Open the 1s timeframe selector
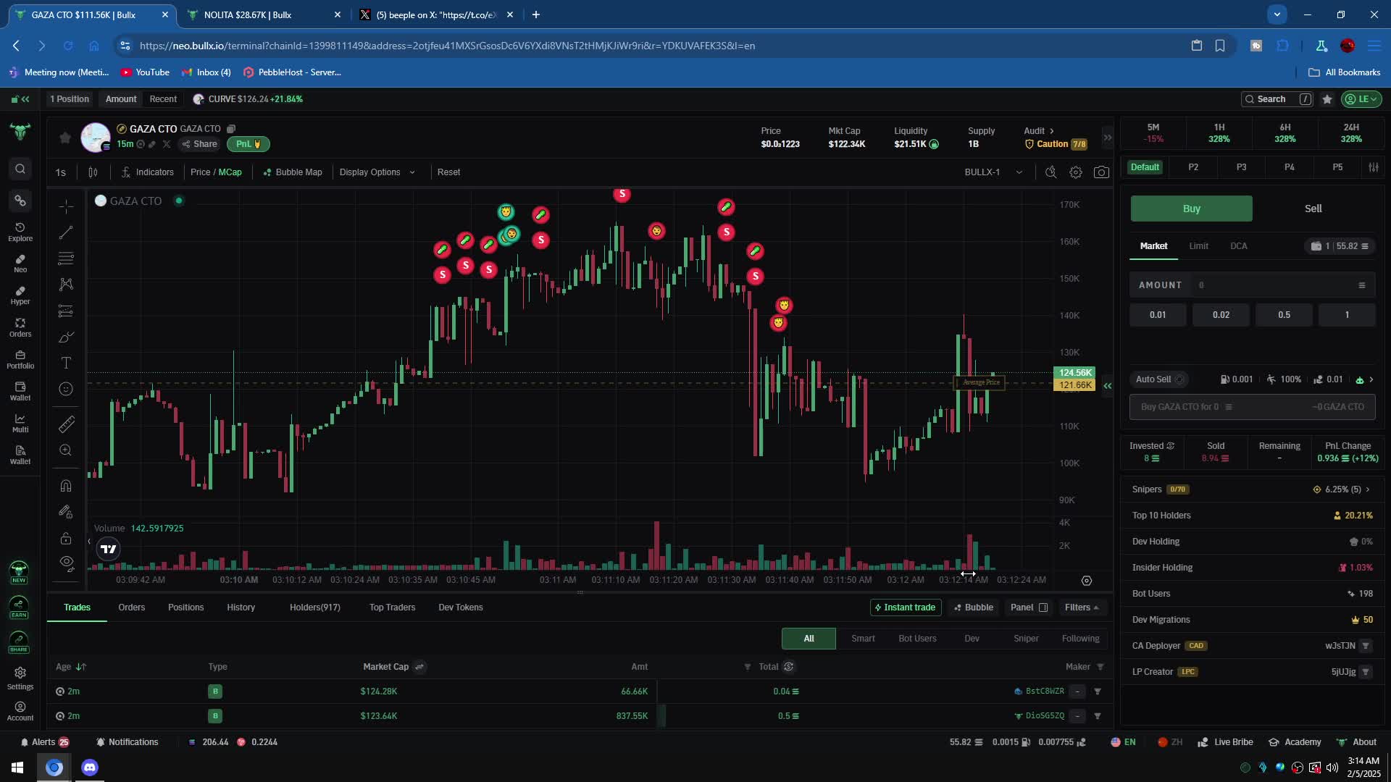Image resolution: width=1391 pixels, height=782 pixels. pyautogui.click(x=61, y=172)
